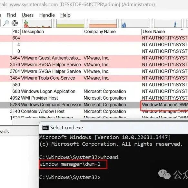
Task: Select the VMware Guest Authentication row
Action: [94, 58]
